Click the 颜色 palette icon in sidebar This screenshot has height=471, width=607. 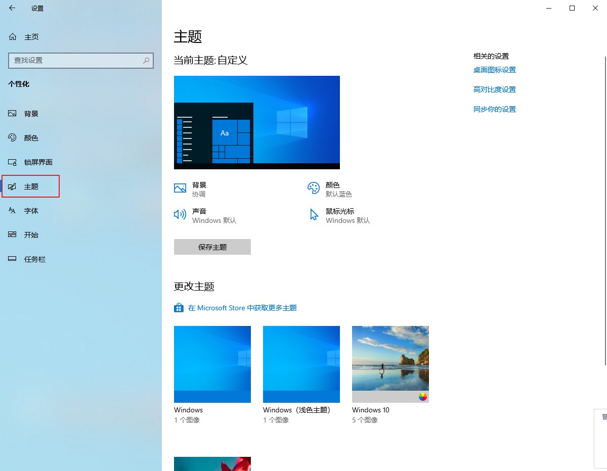click(13, 138)
